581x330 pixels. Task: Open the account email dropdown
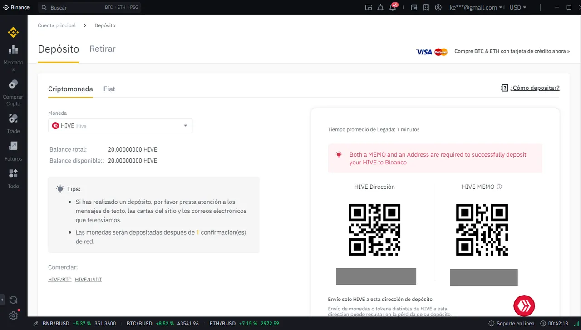coord(476,7)
